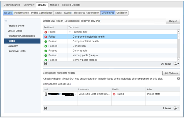Click the export icon beside 25 items
Image resolution: width=184 pixels, height=118 pixels.
click(x=175, y=63)
